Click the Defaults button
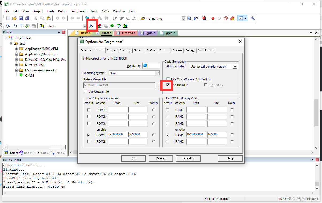Image resolution: width=322 pixels, height=203 pixels. pyautogui.click(x=188, y=158)
